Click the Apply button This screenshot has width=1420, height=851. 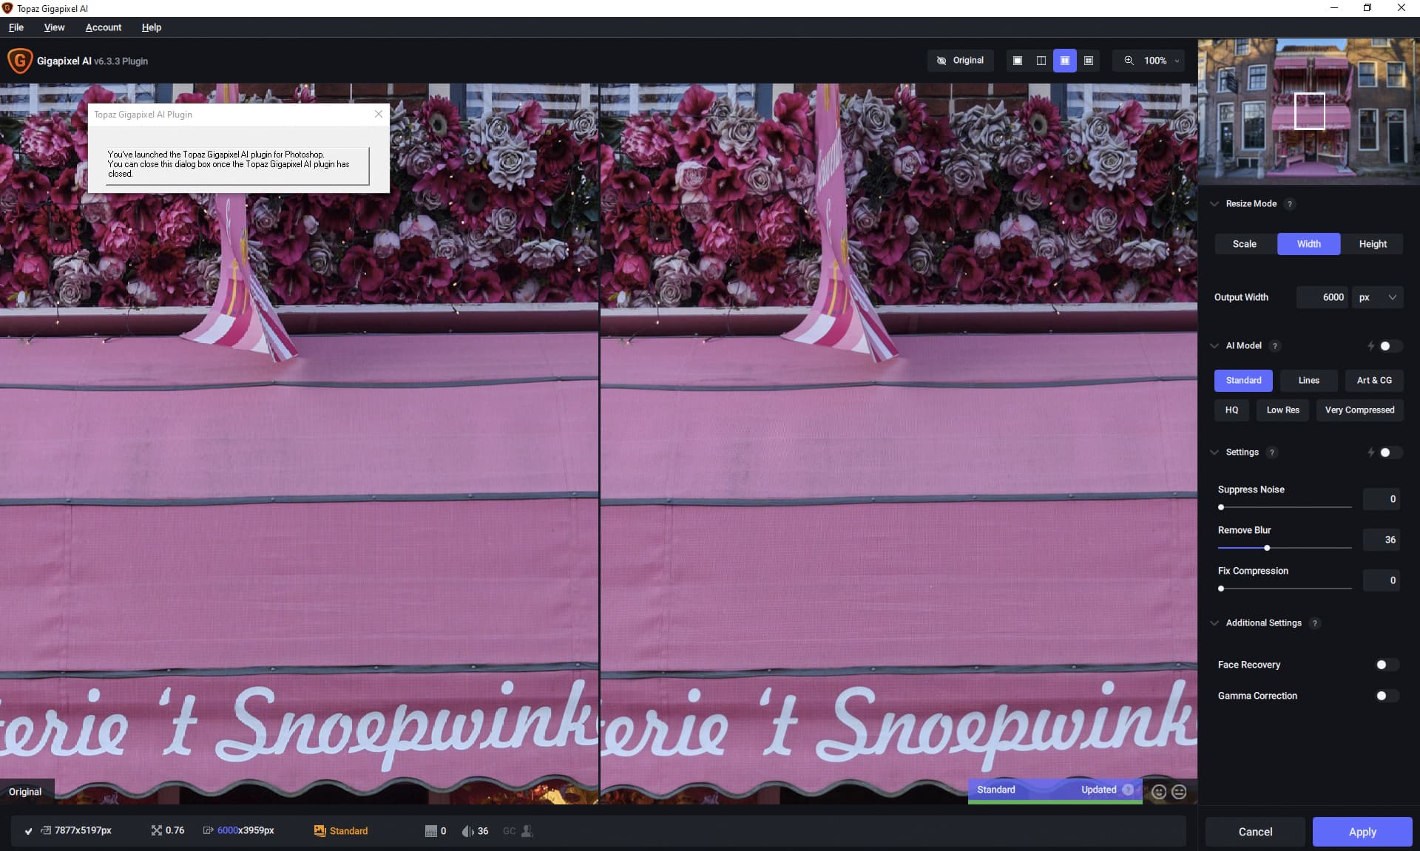pos(1362,831)
